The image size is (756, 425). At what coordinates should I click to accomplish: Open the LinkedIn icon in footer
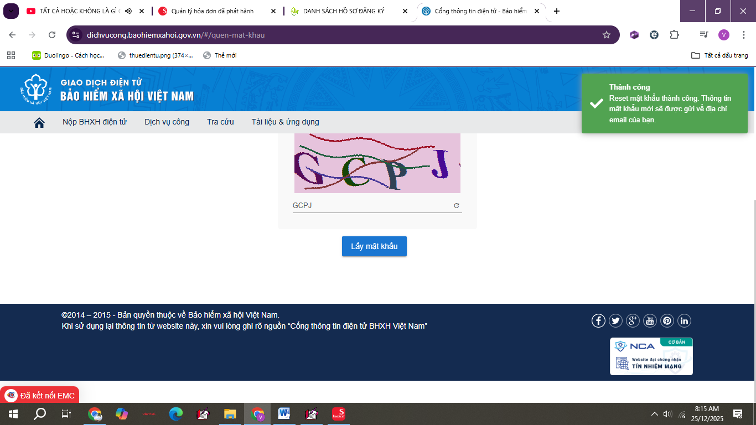coord(684,320)
